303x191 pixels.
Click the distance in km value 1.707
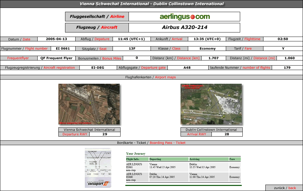[213, 58]
